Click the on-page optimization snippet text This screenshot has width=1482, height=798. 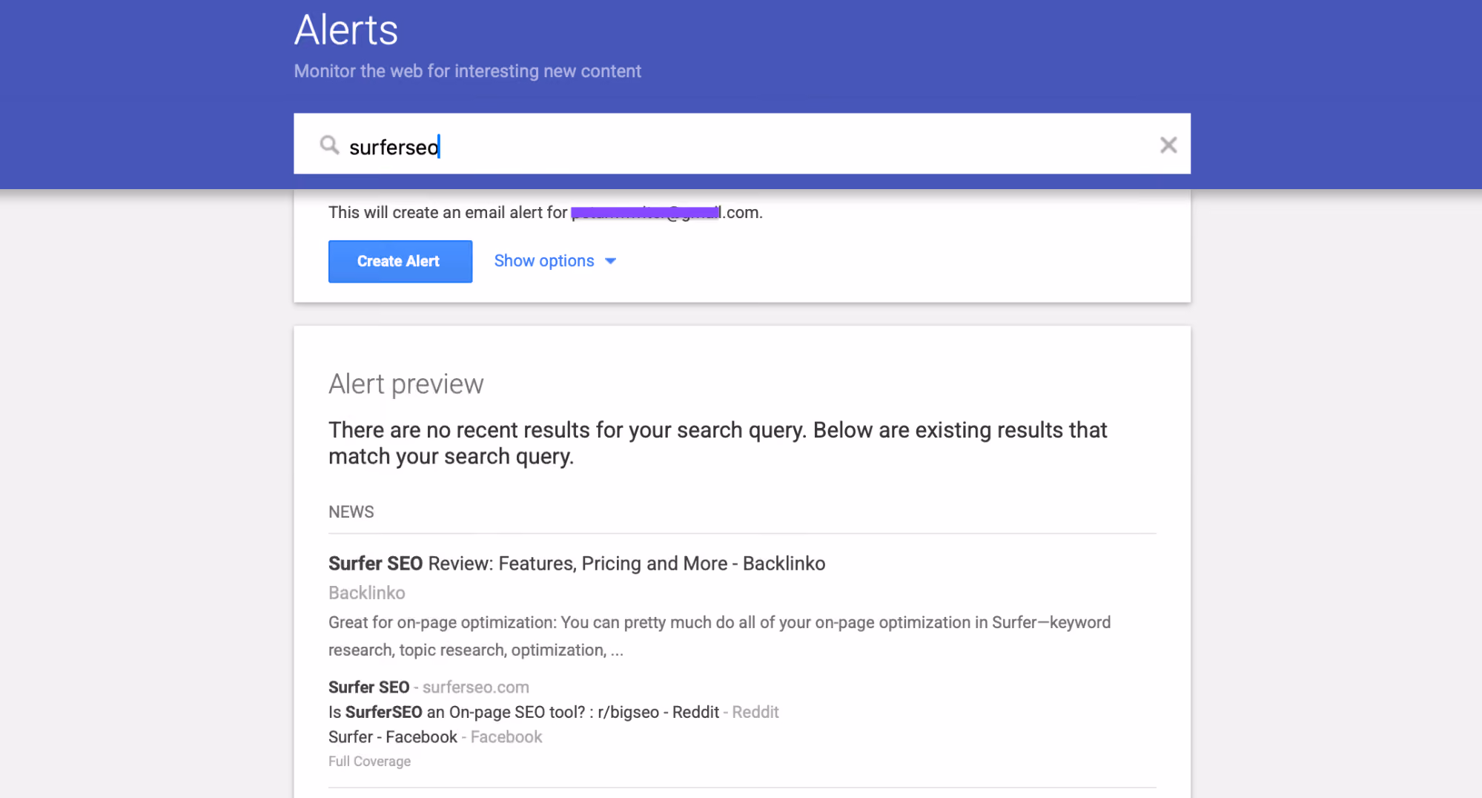(x=719, y=636)
